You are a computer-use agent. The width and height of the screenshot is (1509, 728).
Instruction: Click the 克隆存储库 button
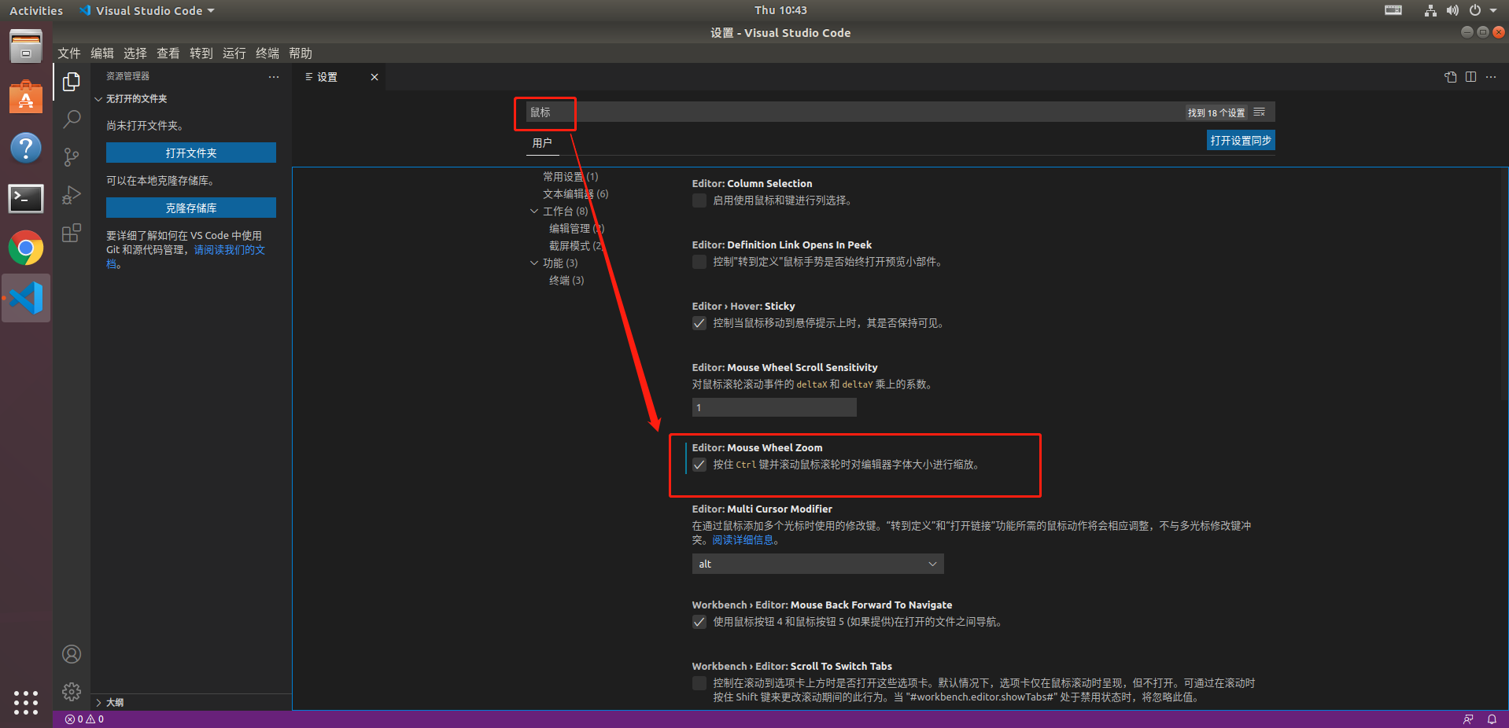tap(191, 208)
